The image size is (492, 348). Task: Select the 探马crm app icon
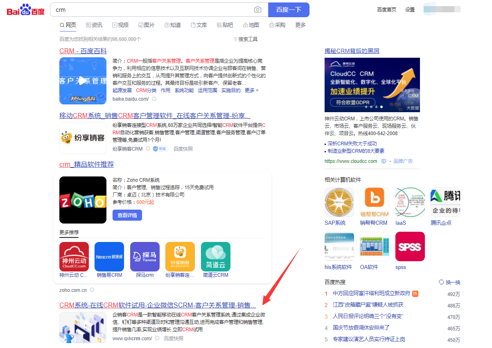click(x=144, y=257)
